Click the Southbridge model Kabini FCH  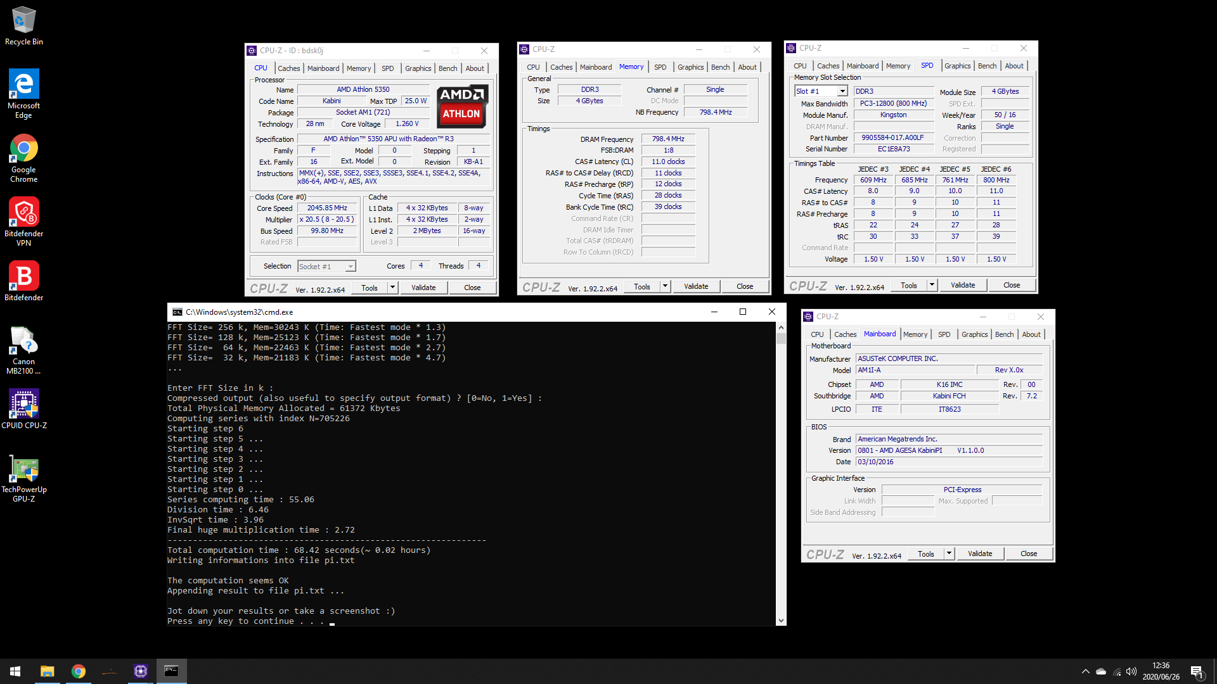[x=950, y=396]
